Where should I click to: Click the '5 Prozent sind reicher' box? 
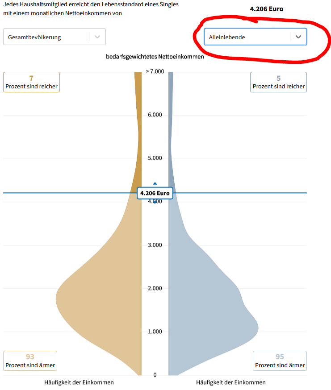point(278,82)
